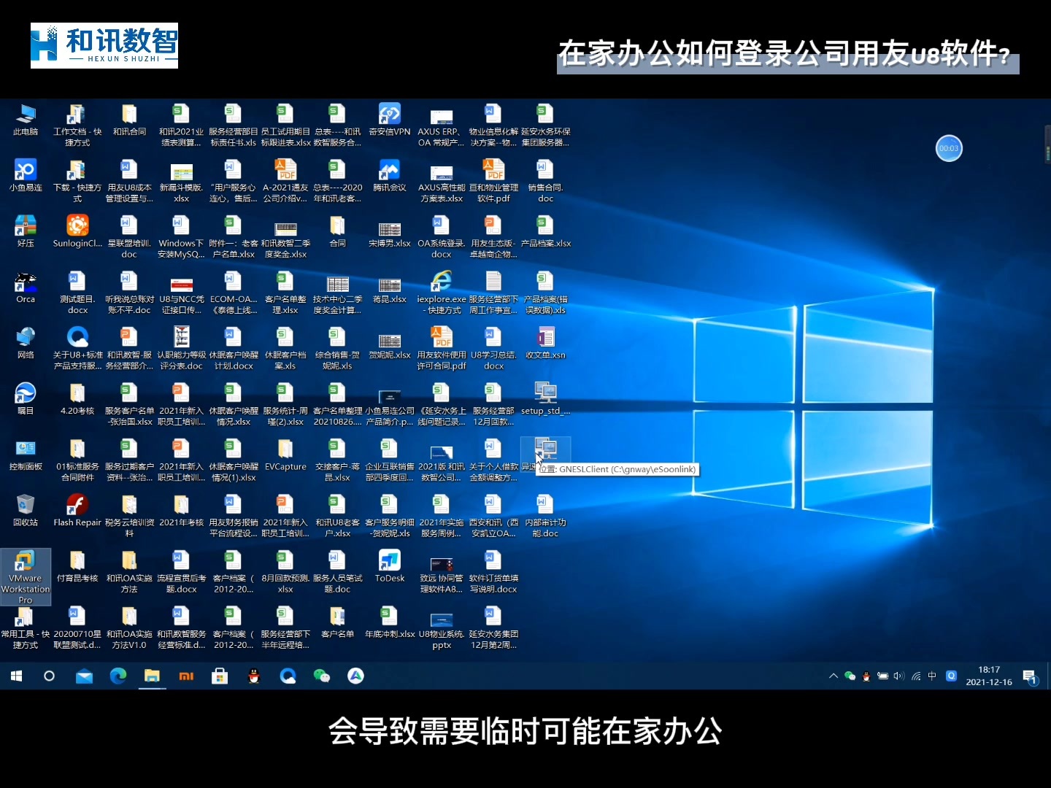The height and width of the screenshot is (788, 1051).
Task: Open the network Wi-Fi tray icon
Action: (x=916, y=676)
